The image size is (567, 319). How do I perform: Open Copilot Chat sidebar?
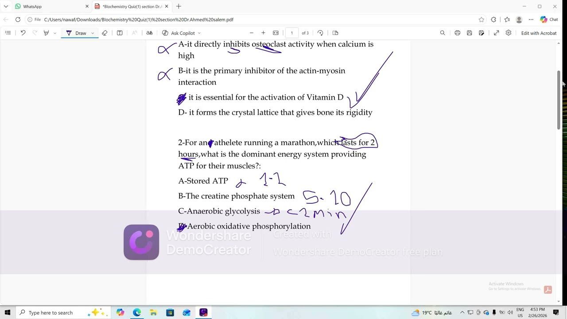click(x=549, y=19)
